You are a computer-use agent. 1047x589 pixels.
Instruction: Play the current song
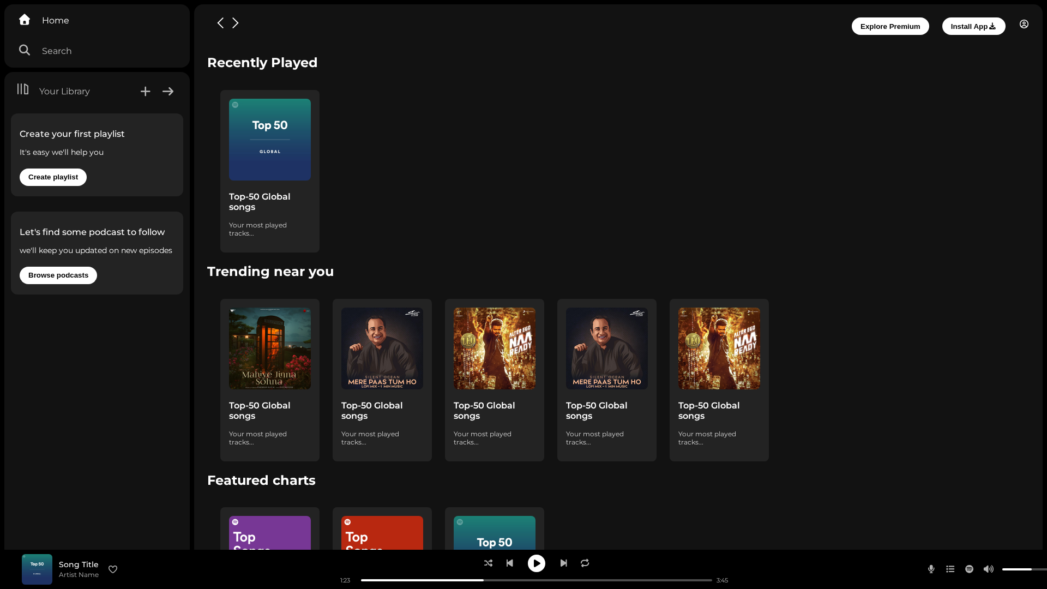[537, 563]
